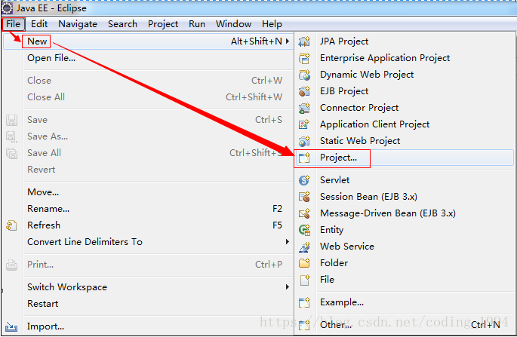
Task: Select New in the File menu
Action: click(x=148, y=41)
